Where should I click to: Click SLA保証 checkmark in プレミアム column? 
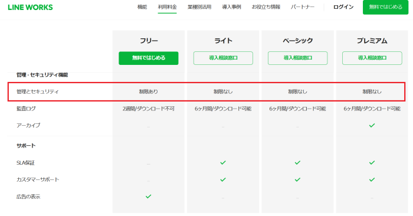point(372,162)
